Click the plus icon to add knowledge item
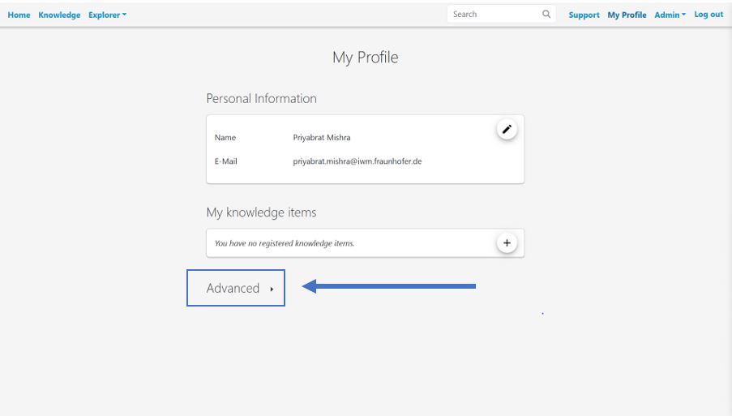Image resolution: width=732 pixels, height=416 pixels. click(507, 242)
